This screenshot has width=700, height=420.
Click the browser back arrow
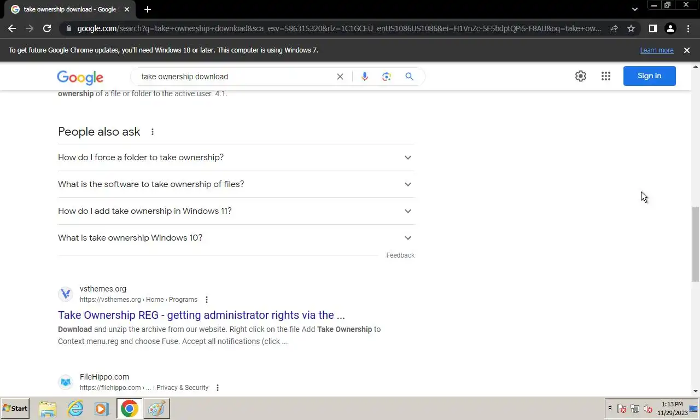(x=12, y=28)
